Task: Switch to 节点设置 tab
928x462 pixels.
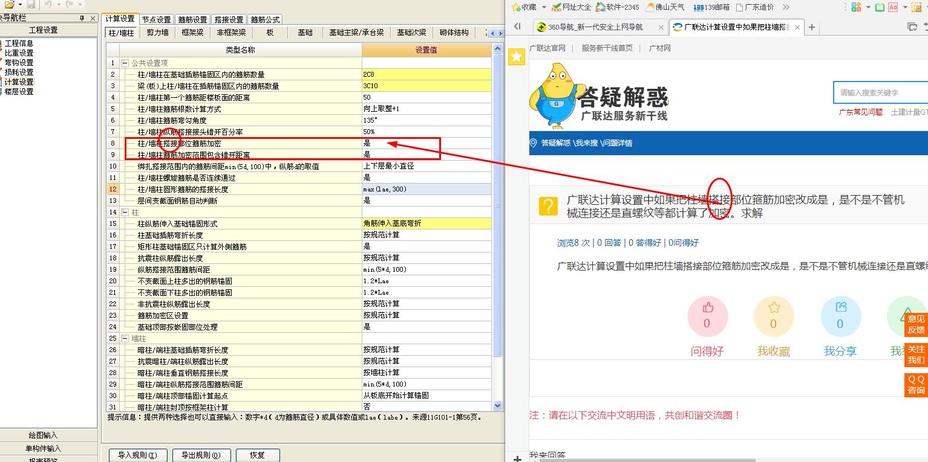Action: coord(157,19)
